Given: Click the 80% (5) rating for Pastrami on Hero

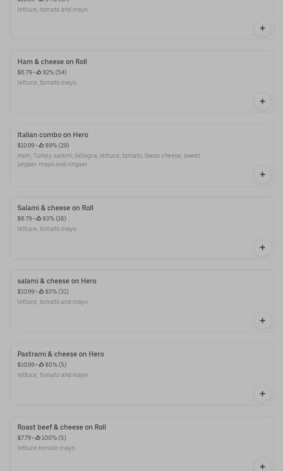Looking at the screenshot, I should pos(56,365).
